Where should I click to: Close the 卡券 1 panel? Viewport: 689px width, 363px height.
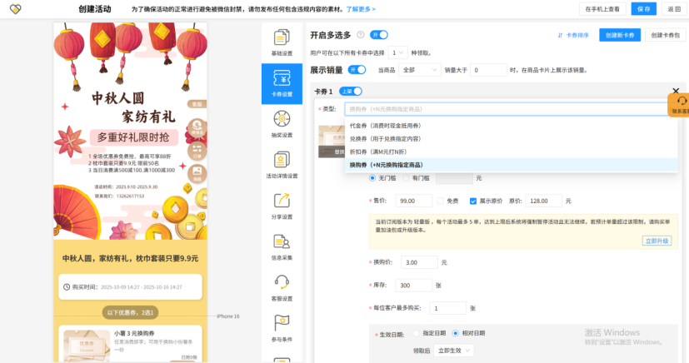point(676,91)
